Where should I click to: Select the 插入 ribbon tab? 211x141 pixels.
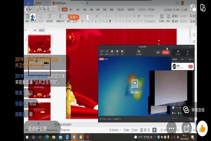click(x=71, y=10)
